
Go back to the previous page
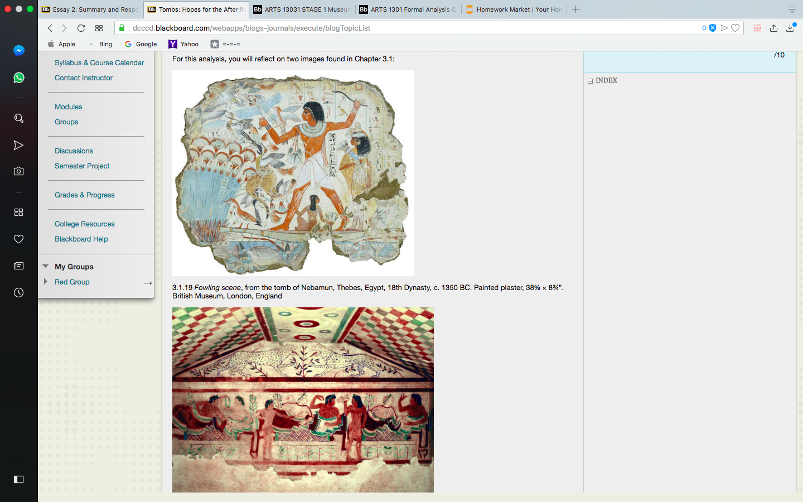click(x=50, y=28)
